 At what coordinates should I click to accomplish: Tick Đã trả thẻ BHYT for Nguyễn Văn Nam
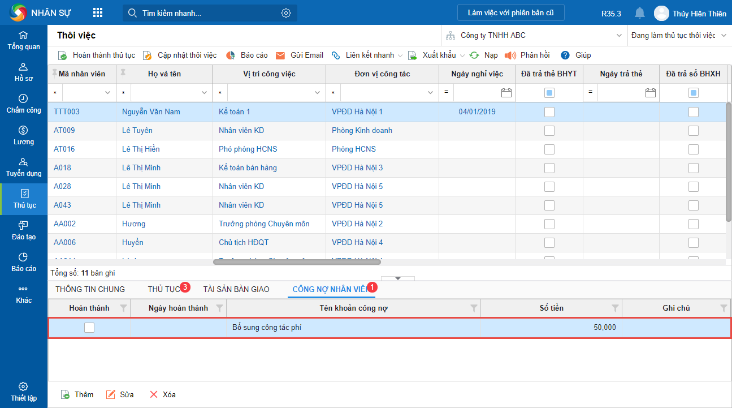coord(549,112)
